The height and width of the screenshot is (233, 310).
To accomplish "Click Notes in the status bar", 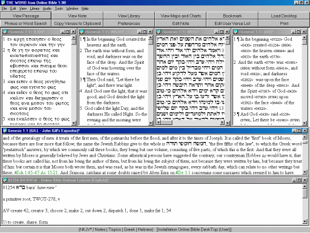I will (x=100, y=229).
